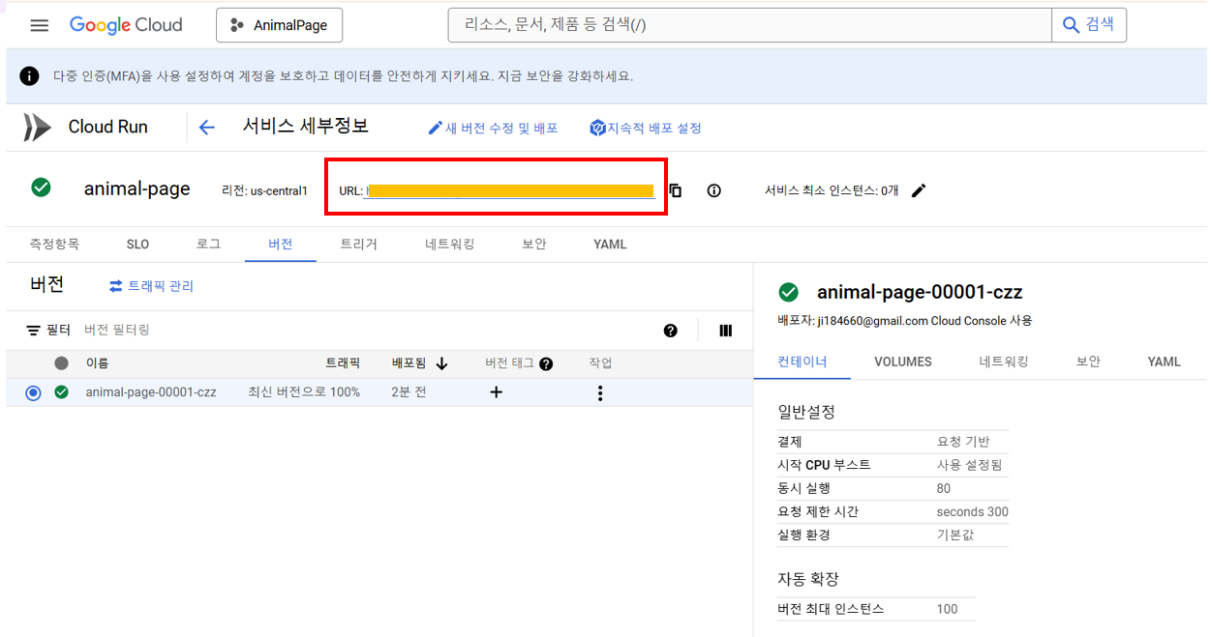Select the 버전 tab
The width and height of the screenshot is (1211, 637).
[x=281, y=245]
